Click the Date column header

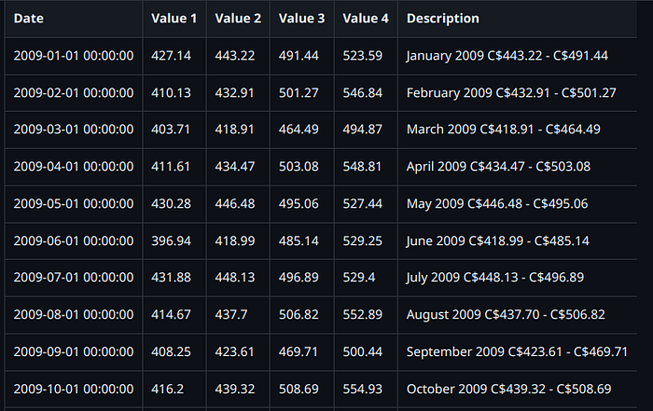point(28,19)
